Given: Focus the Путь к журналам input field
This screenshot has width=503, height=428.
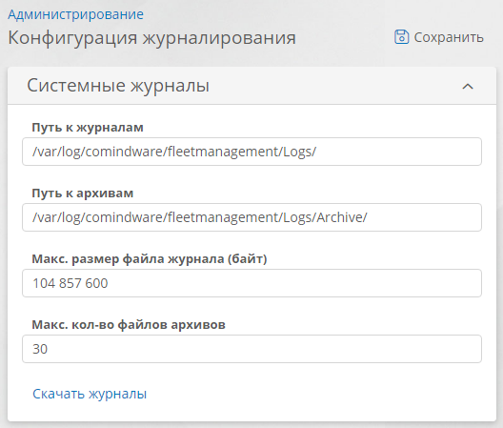Looking at the screenshot, I should click(x=251, y=152).
